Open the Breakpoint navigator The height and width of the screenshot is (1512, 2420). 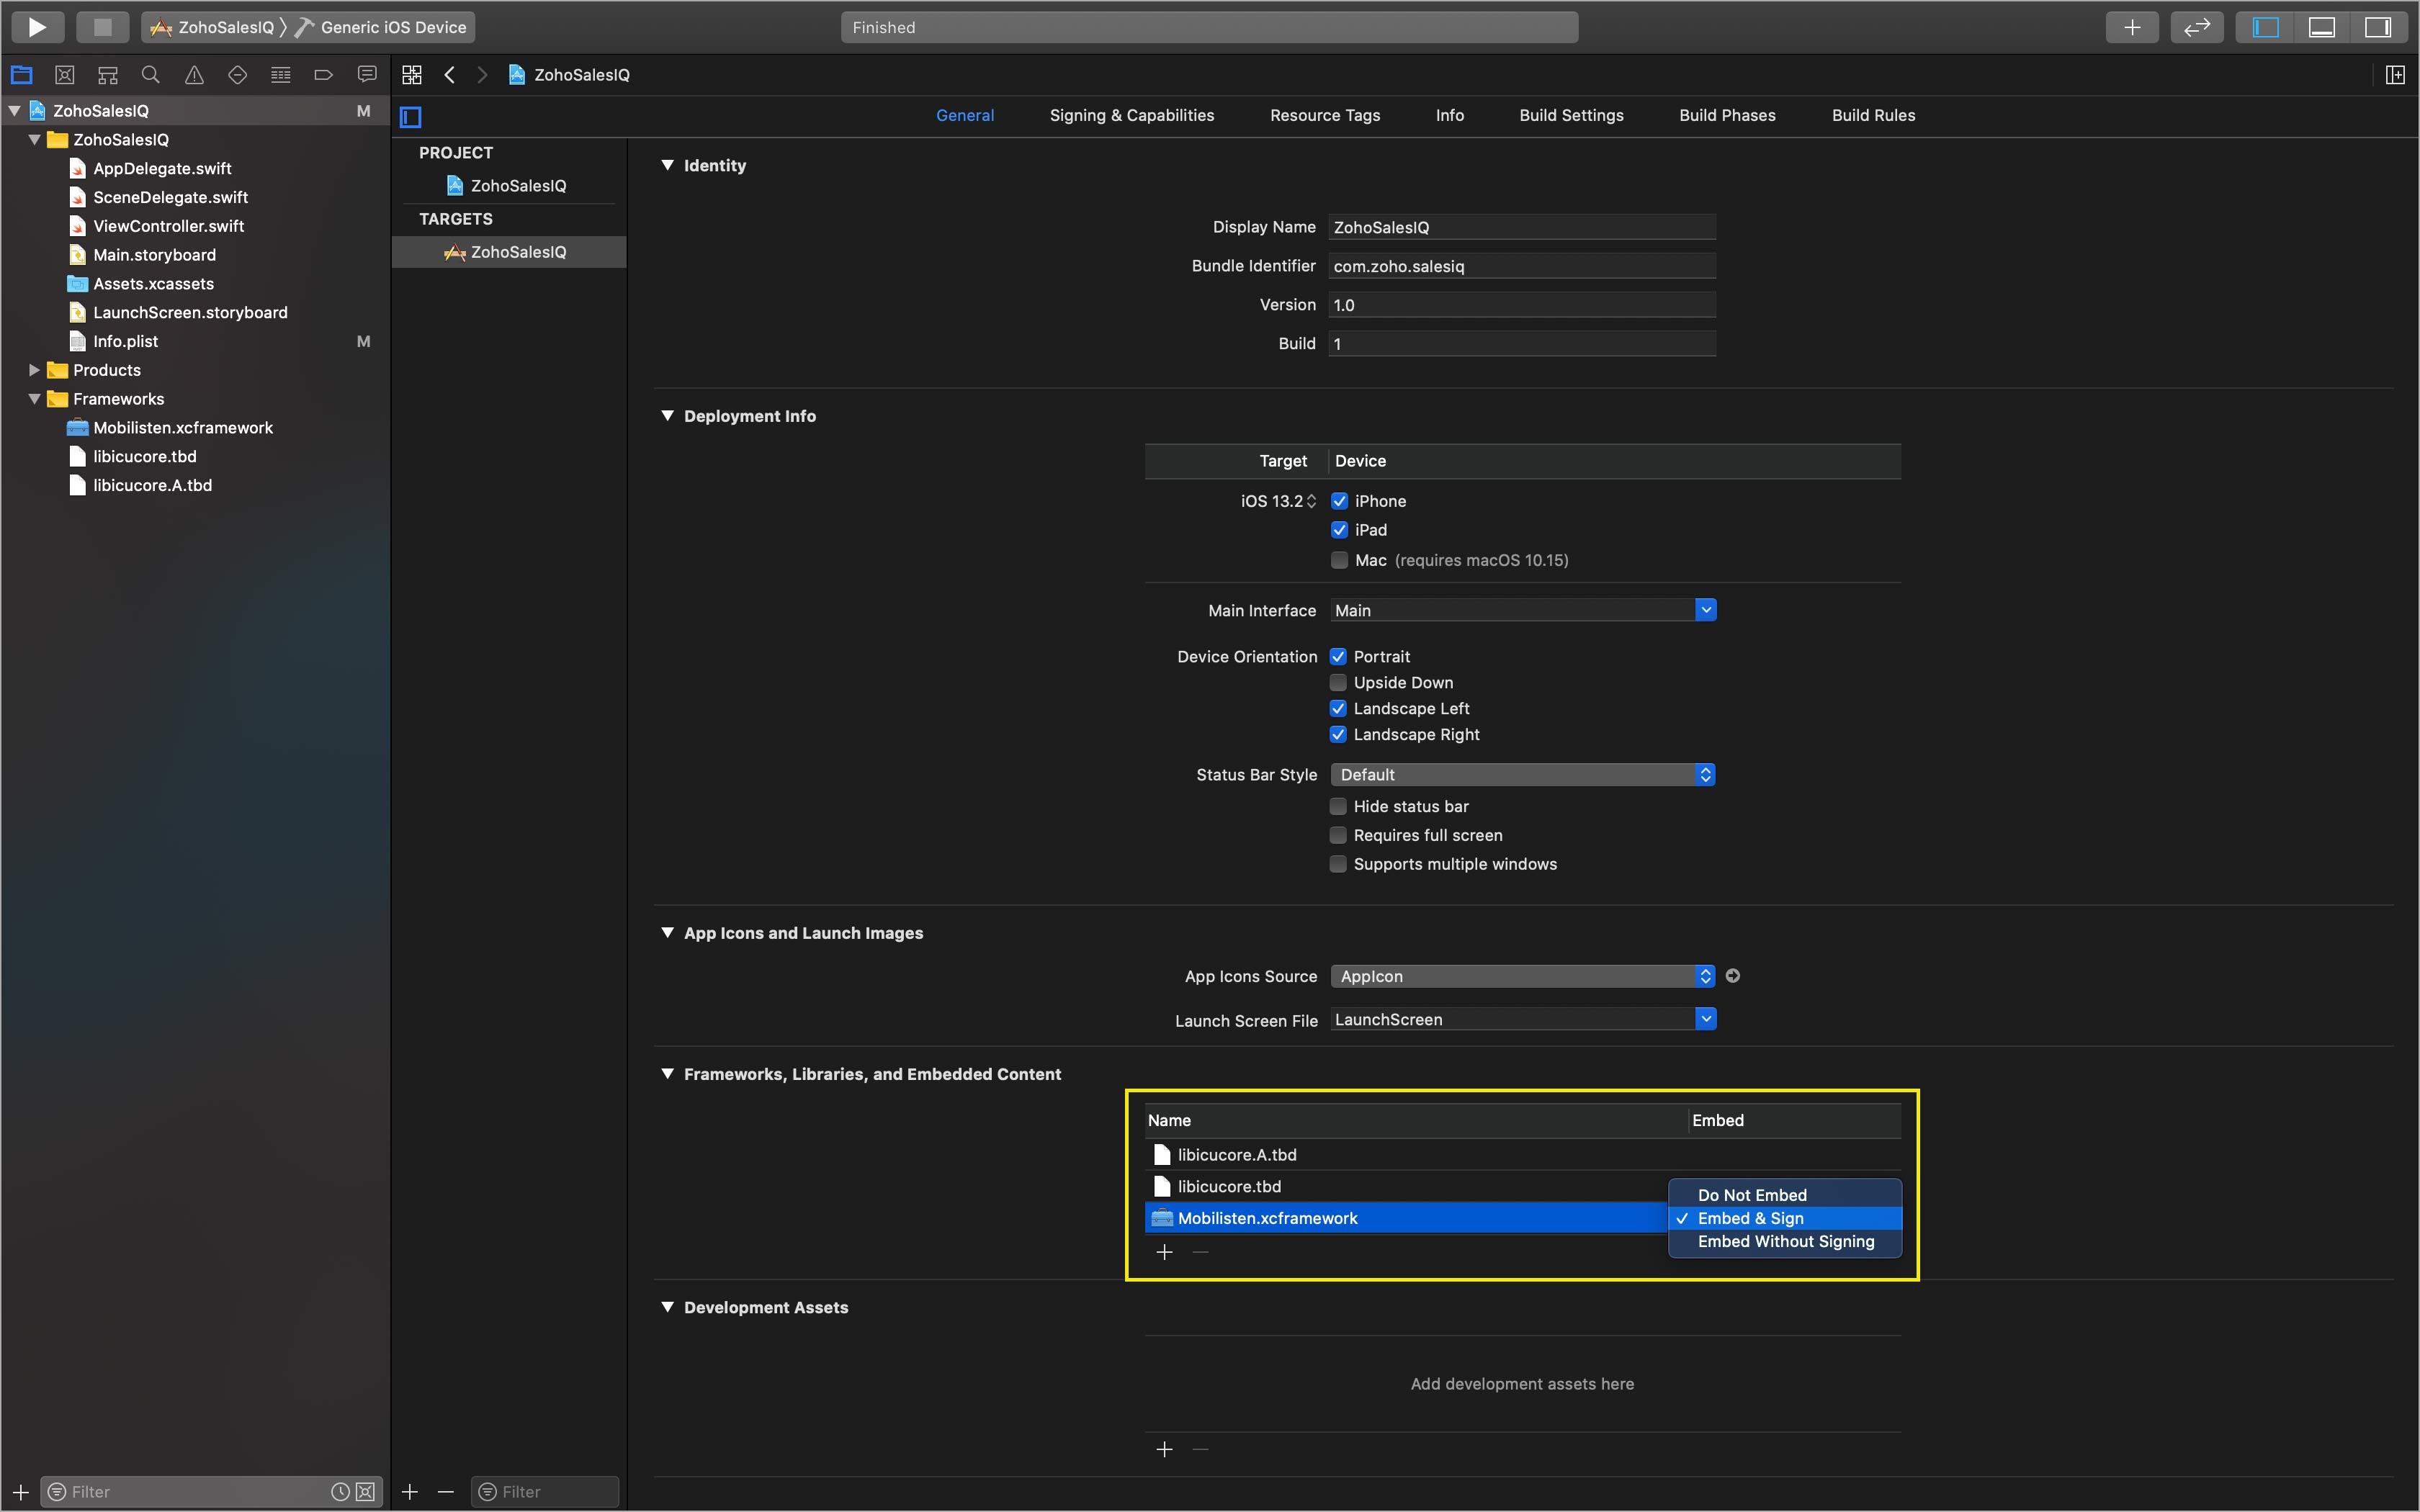pyautogui.click(x=323, y=75)
